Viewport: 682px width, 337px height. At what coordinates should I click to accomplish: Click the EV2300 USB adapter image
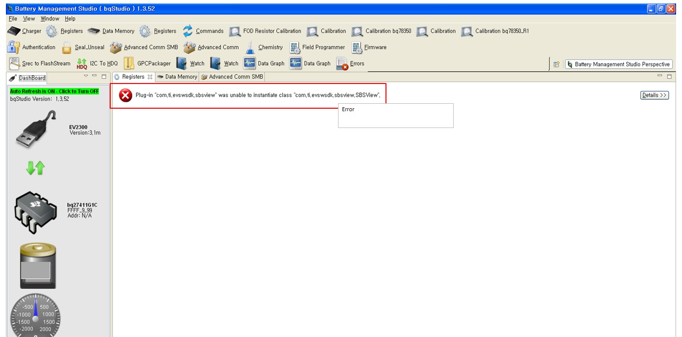(36, 129)
